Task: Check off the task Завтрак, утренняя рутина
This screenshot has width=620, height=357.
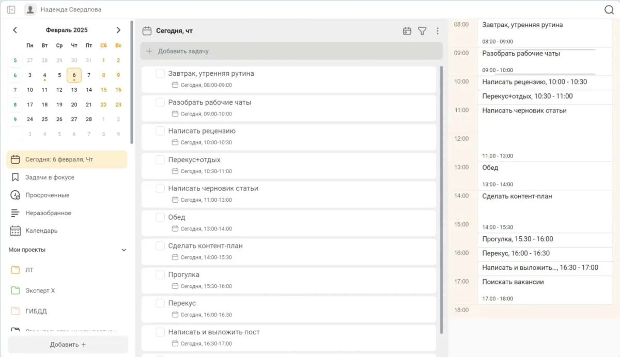Action: coord(160,74)
